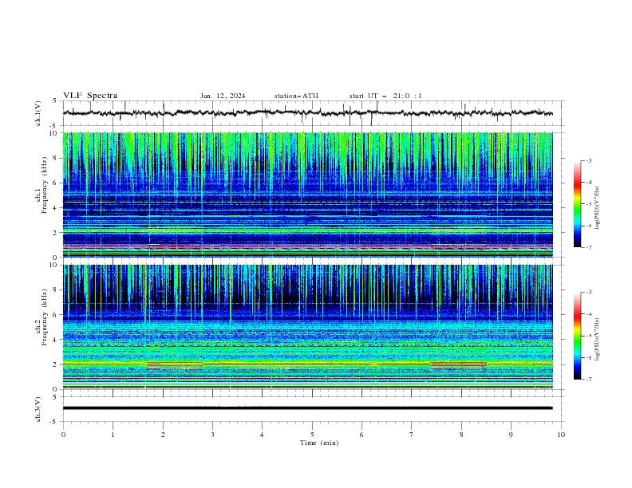Click the "ch.3(V)" waveform axis label
This screenshot has width=632, height=488.
tap(38, 409)
